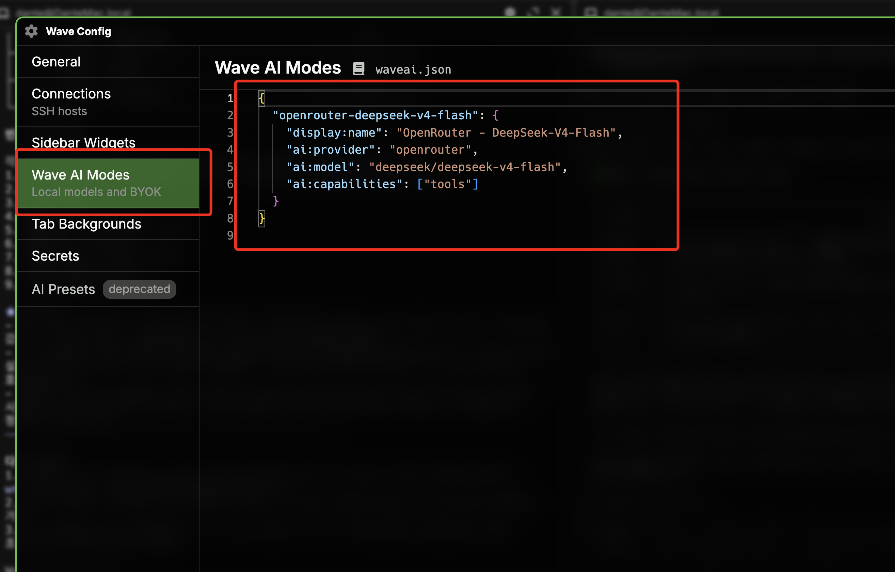Screen dimensions: 895x572
Task: Click the Wave Config gear icon
Action: (x=31, y=31)
